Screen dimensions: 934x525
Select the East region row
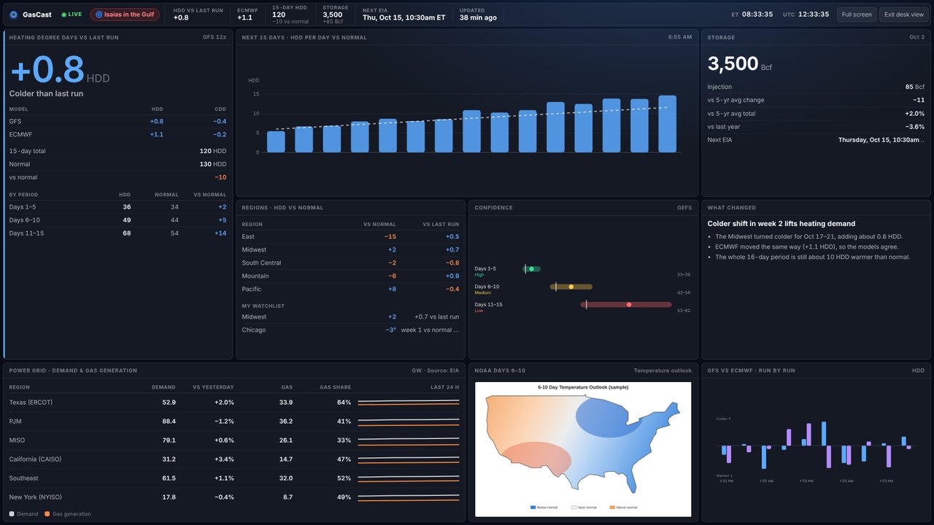click(x=350, y=236)
